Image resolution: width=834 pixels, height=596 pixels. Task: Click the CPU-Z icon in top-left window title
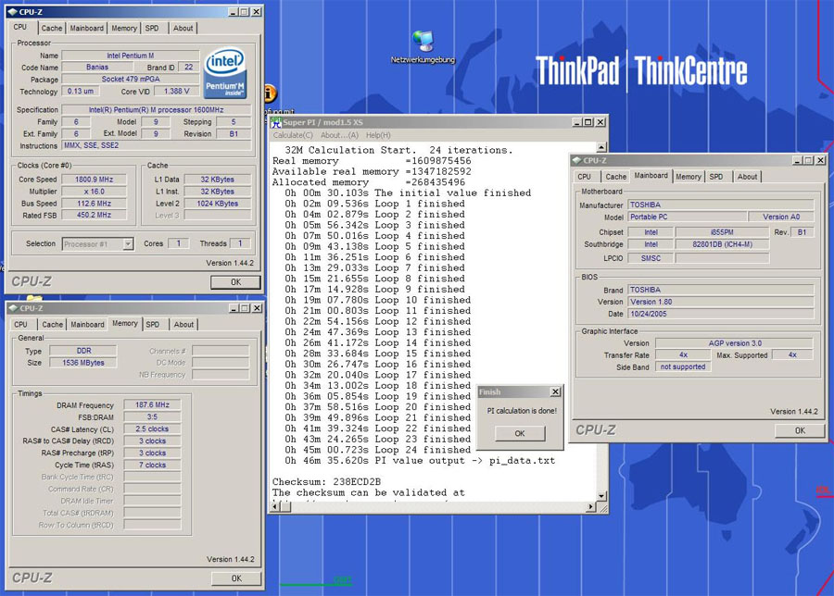pyautogui.click(x=13, y=12)
